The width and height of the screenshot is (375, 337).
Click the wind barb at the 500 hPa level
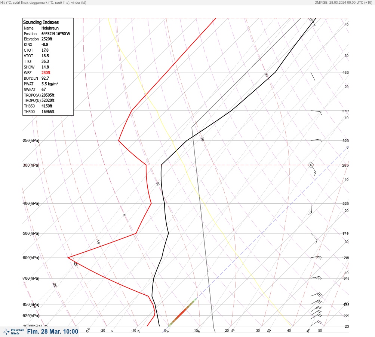tap(314, 238)
